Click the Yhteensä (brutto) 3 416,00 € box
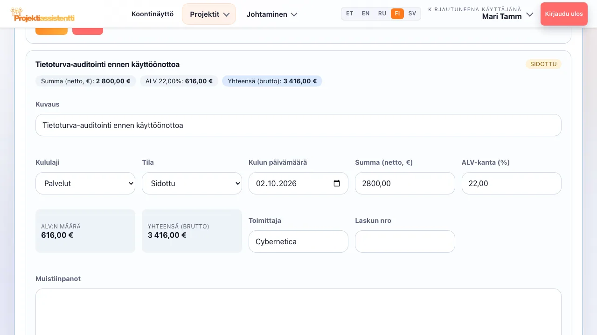 [192, 231]
